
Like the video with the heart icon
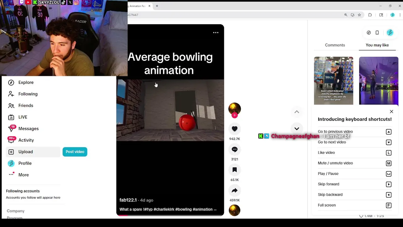(235, 129)
